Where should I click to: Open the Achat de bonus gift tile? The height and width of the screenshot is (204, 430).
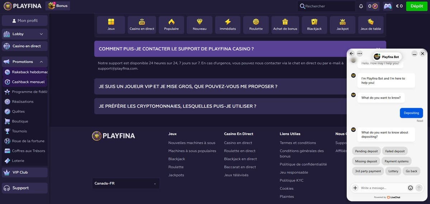tap(285, 25)
